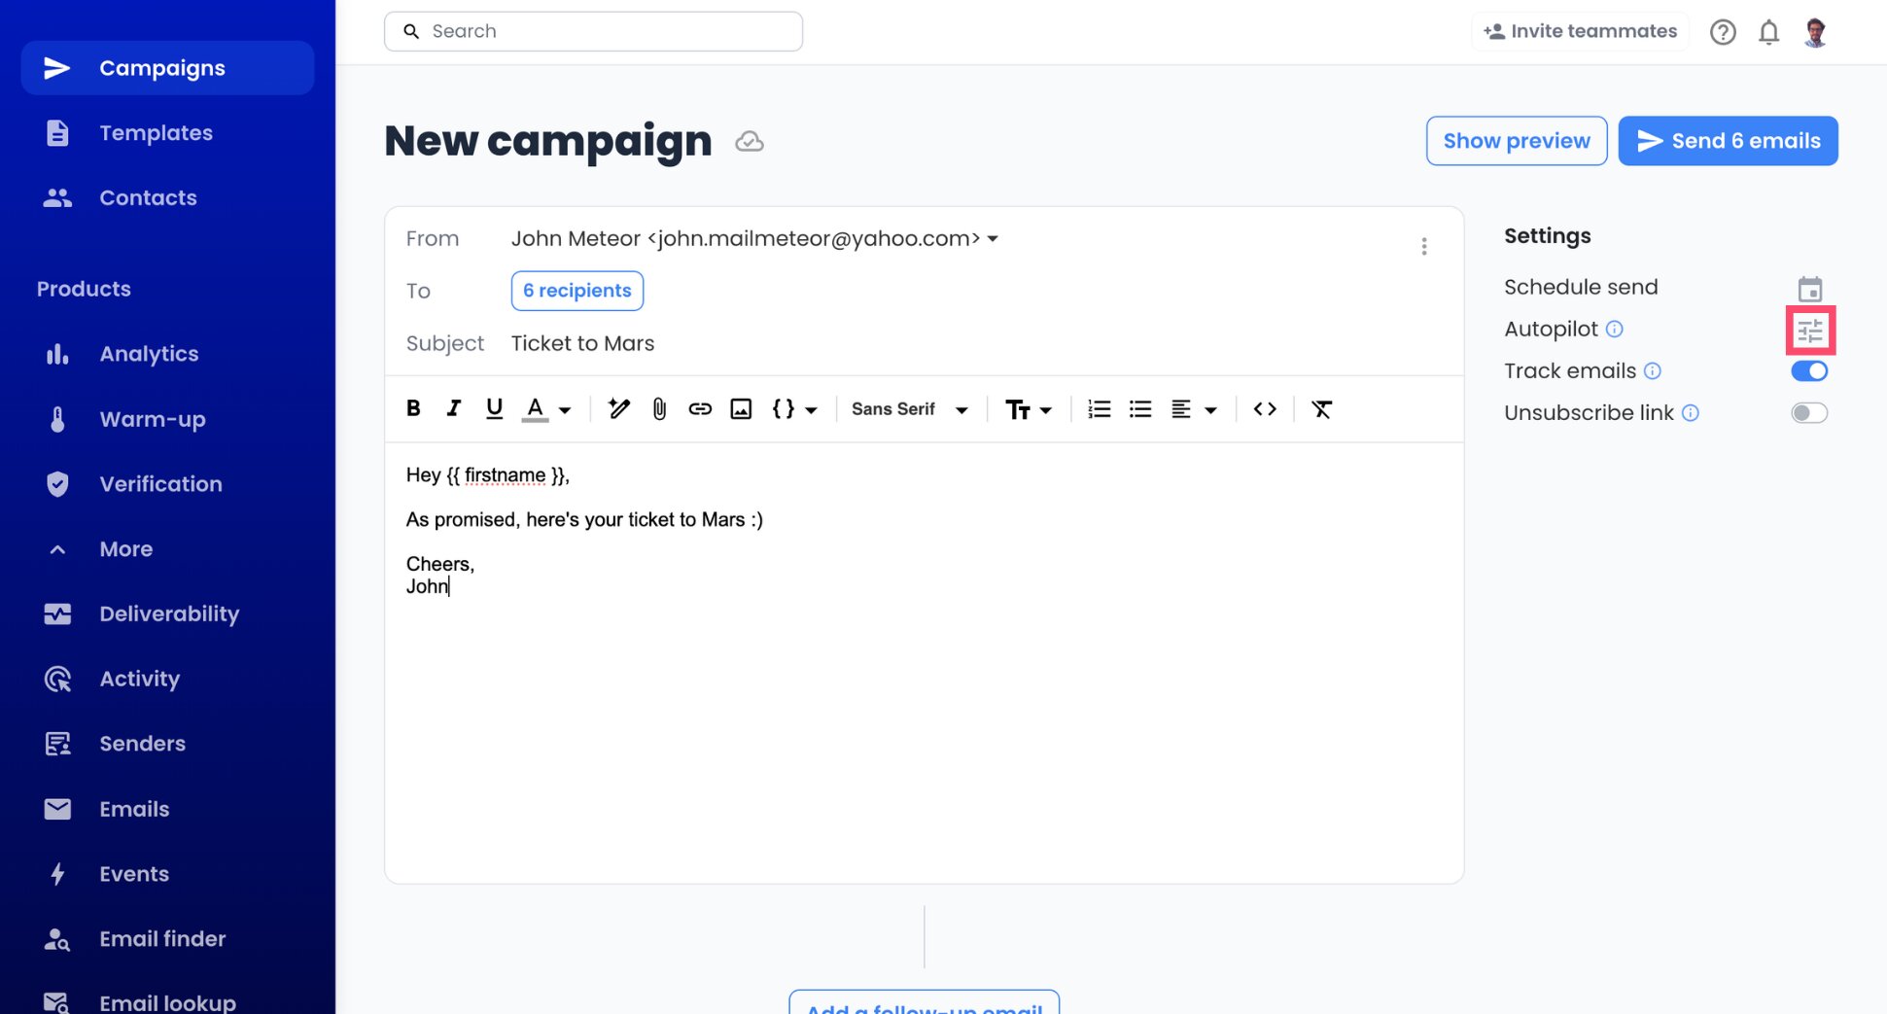Open the Schedule send calendar
The height and width of the screenshot is (1014, 1887).
click(1809, 289)
